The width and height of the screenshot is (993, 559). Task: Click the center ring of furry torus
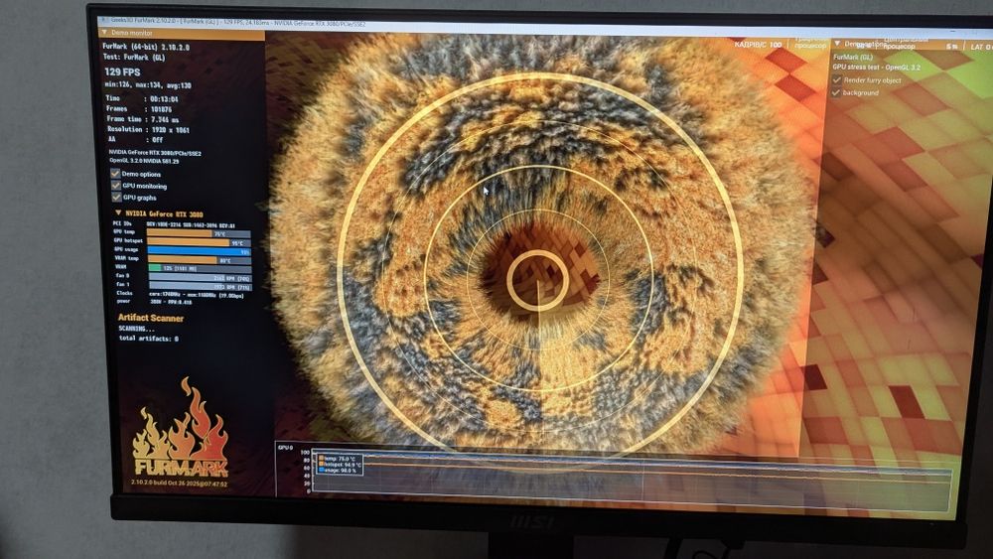tap(537, 280)
